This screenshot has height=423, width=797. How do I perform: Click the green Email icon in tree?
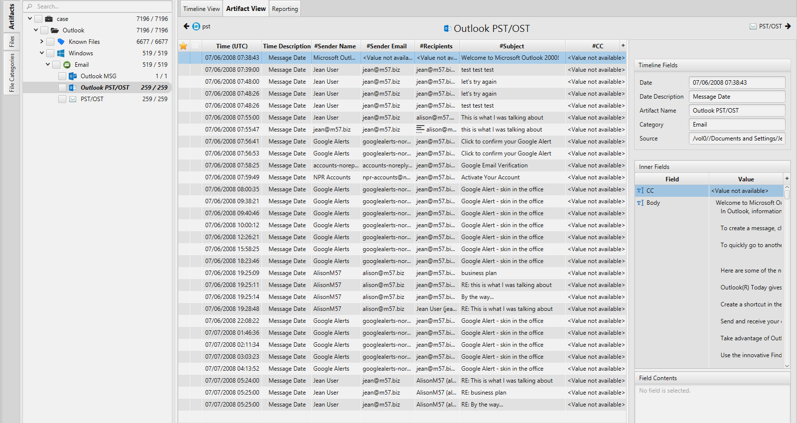pos(67,65)
